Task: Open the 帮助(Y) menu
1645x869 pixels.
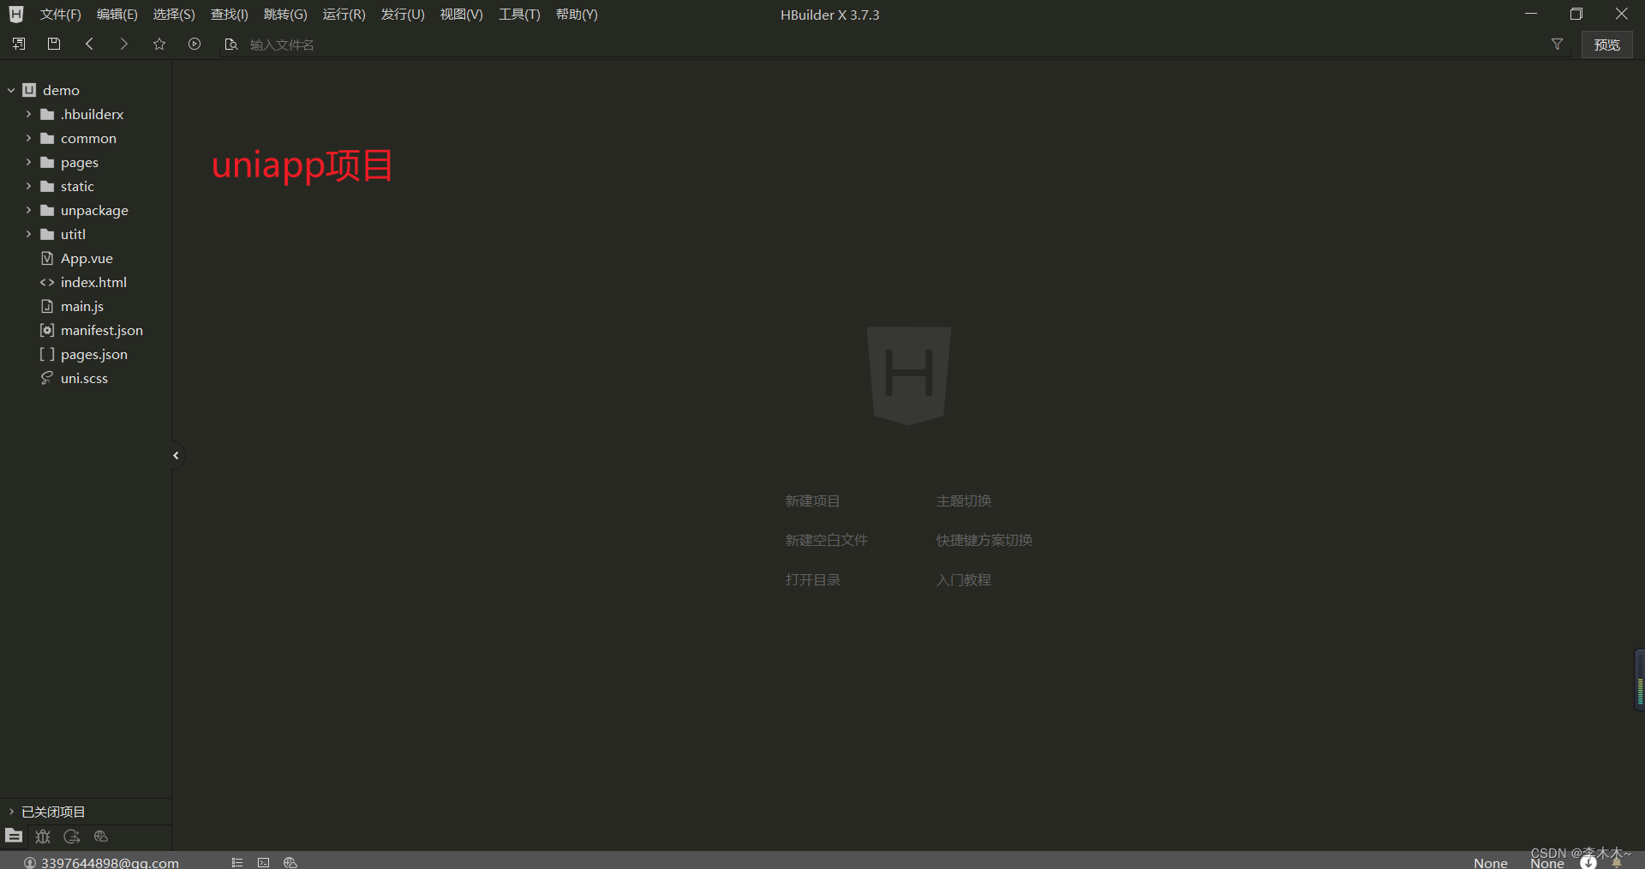Action: pyautogui.click(x=577, y=15)
